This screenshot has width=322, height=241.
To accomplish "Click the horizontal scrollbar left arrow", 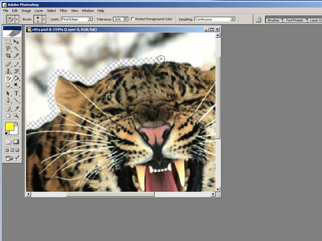I will (x=29, y=194).
